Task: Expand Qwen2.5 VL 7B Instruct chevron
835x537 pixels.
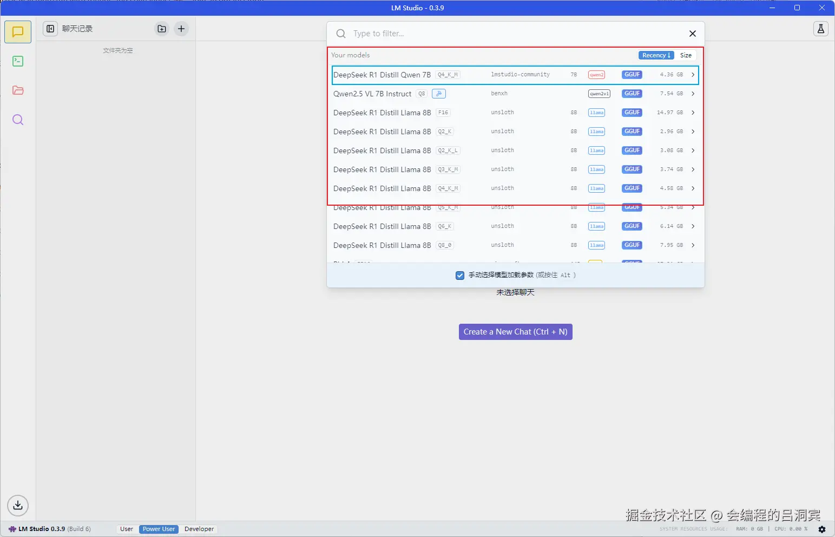Action: tap(693, 94)
